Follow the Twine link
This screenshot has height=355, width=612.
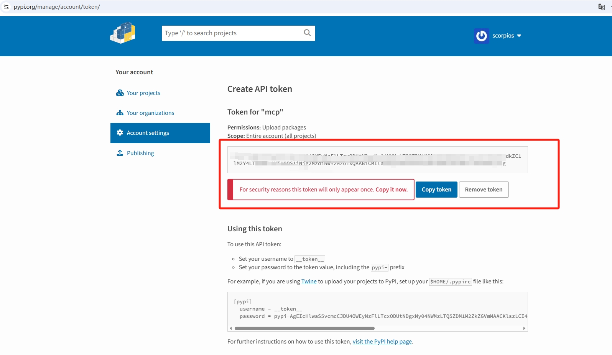(309, 281)
